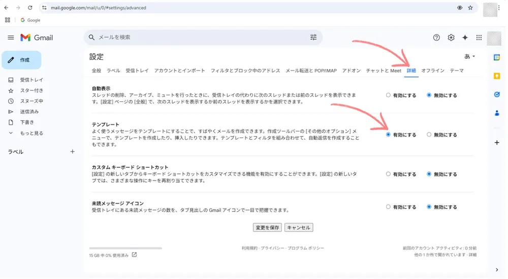Open 利用規約 link in footer
The image size is (508, 279).
click(x=249, y=248)
